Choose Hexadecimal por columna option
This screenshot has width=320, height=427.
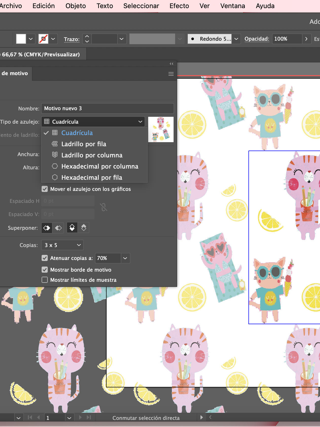pos(100,166)
